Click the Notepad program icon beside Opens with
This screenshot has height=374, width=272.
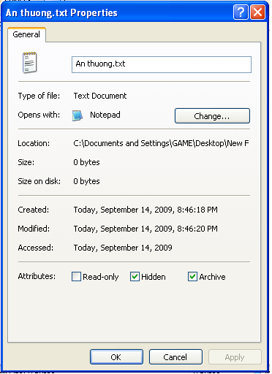[78, 115]
